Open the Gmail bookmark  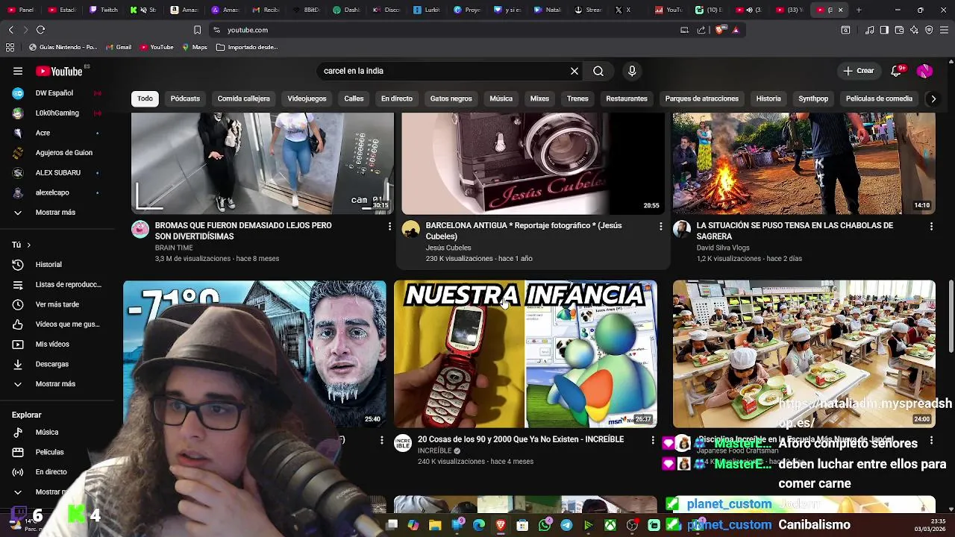[119, 47]
